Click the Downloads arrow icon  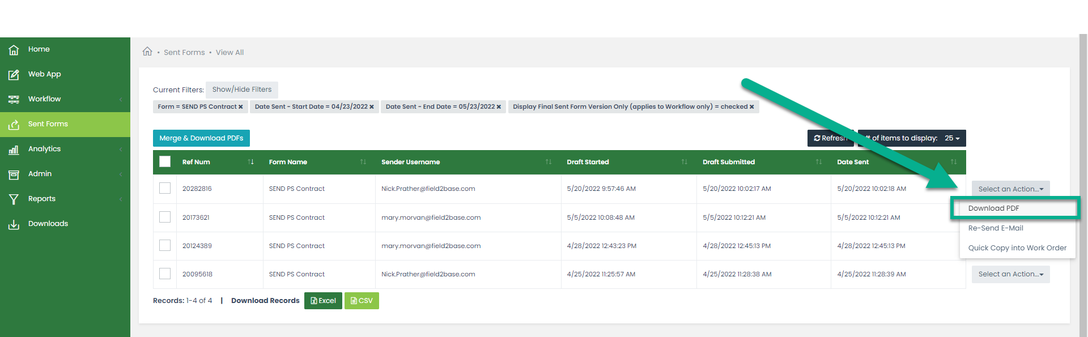pyautogui.click(x=14, y=224)
